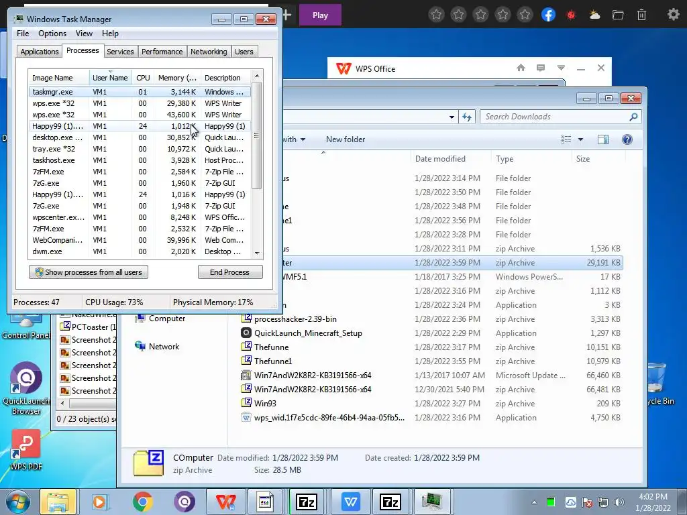Switch to Applications tab

tap(40, 52)
